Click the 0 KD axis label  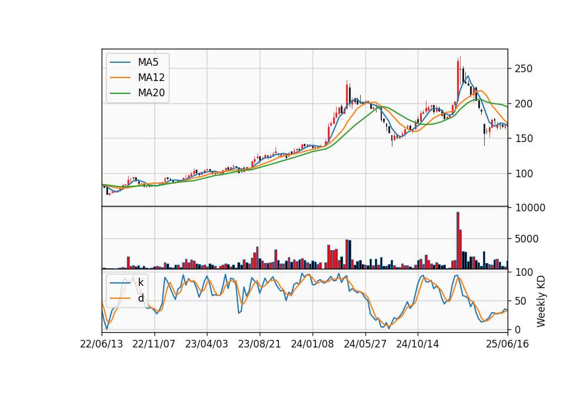(x=518, y=330)
